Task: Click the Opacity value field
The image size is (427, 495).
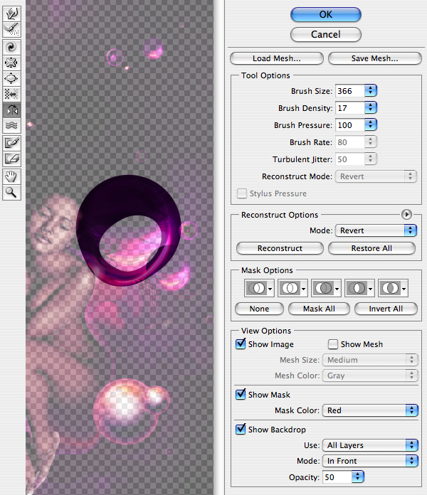Action: [x=337, y=477]
